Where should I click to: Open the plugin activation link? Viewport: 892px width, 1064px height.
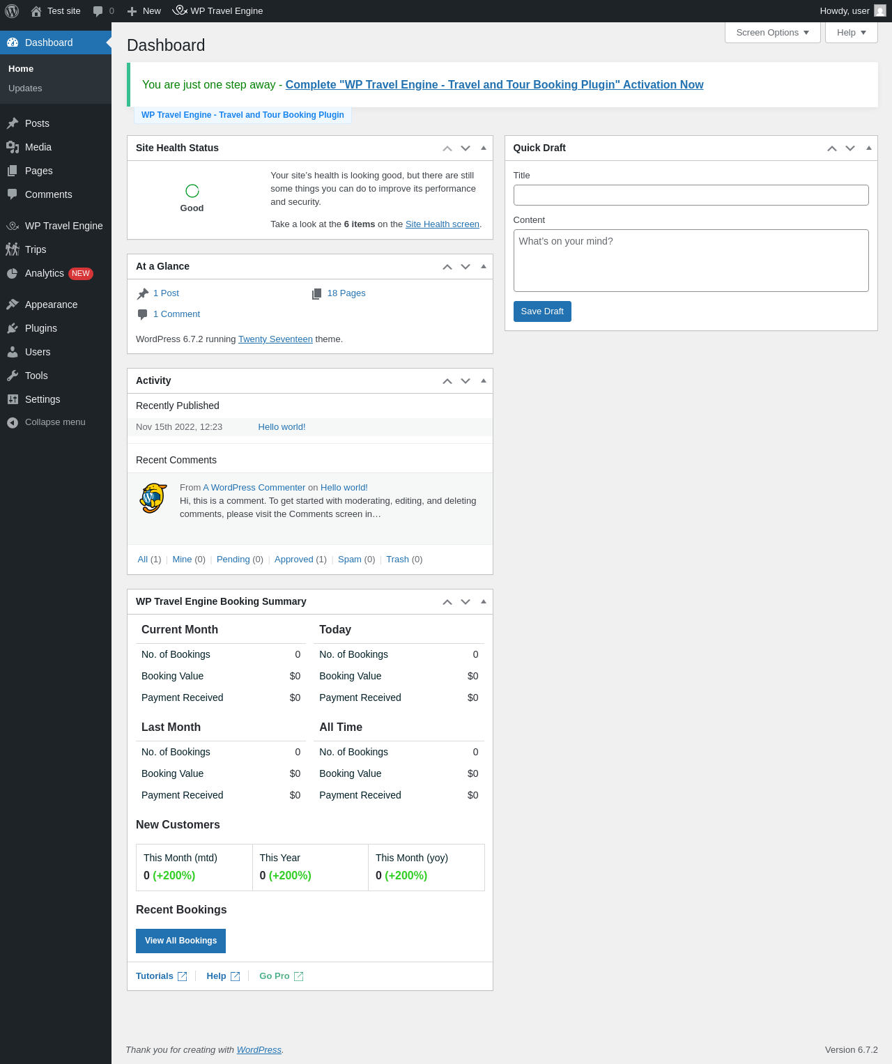point(494,84)
